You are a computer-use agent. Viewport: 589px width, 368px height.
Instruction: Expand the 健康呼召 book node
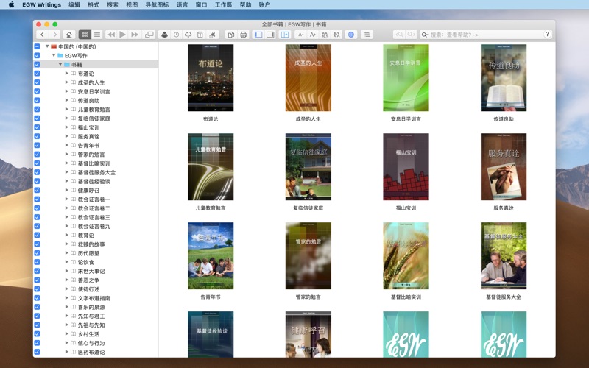(x=67, y=190)
